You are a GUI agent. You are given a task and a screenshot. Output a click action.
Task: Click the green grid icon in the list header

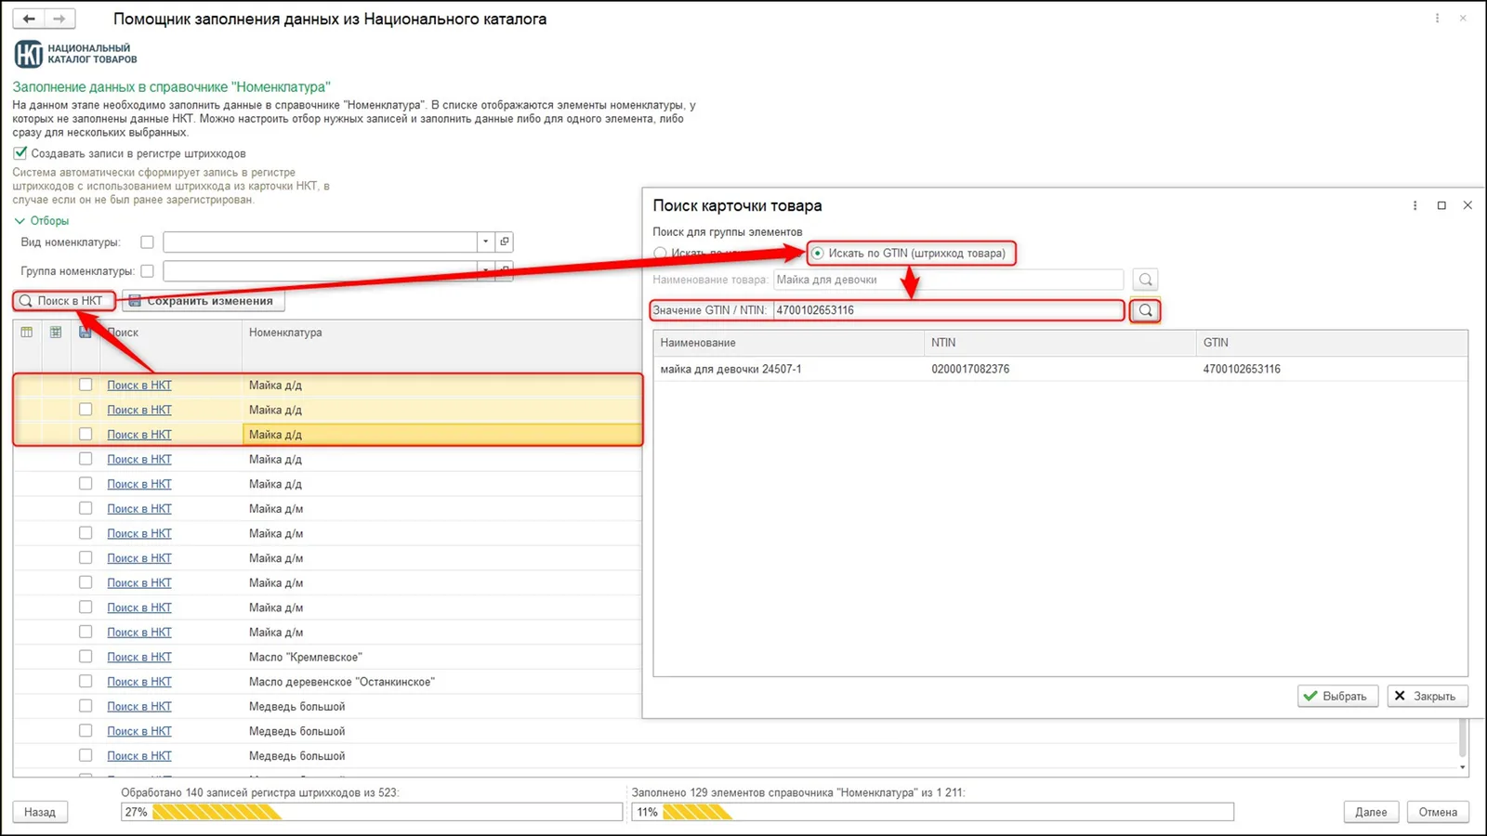coord(56,332)
